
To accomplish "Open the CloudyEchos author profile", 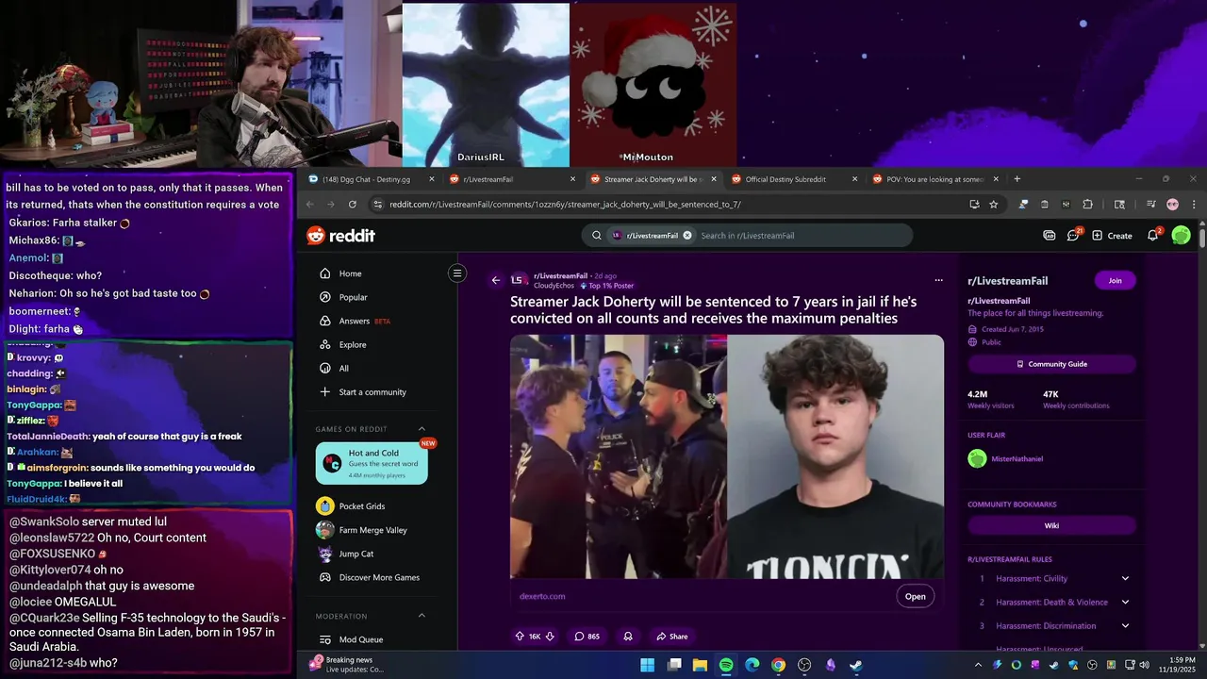I will pyautogui.click(x=554, y=286).
